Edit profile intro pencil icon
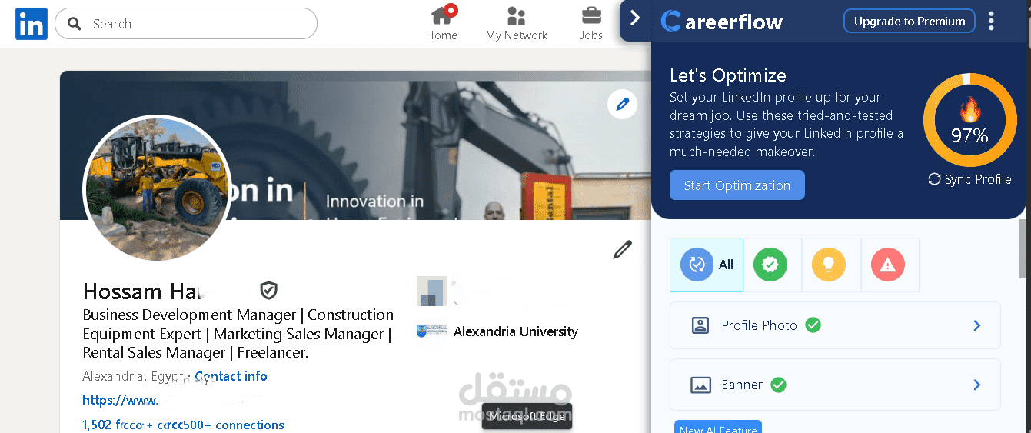The height and width of the screenshot is (433, 1031). (622, 250)
